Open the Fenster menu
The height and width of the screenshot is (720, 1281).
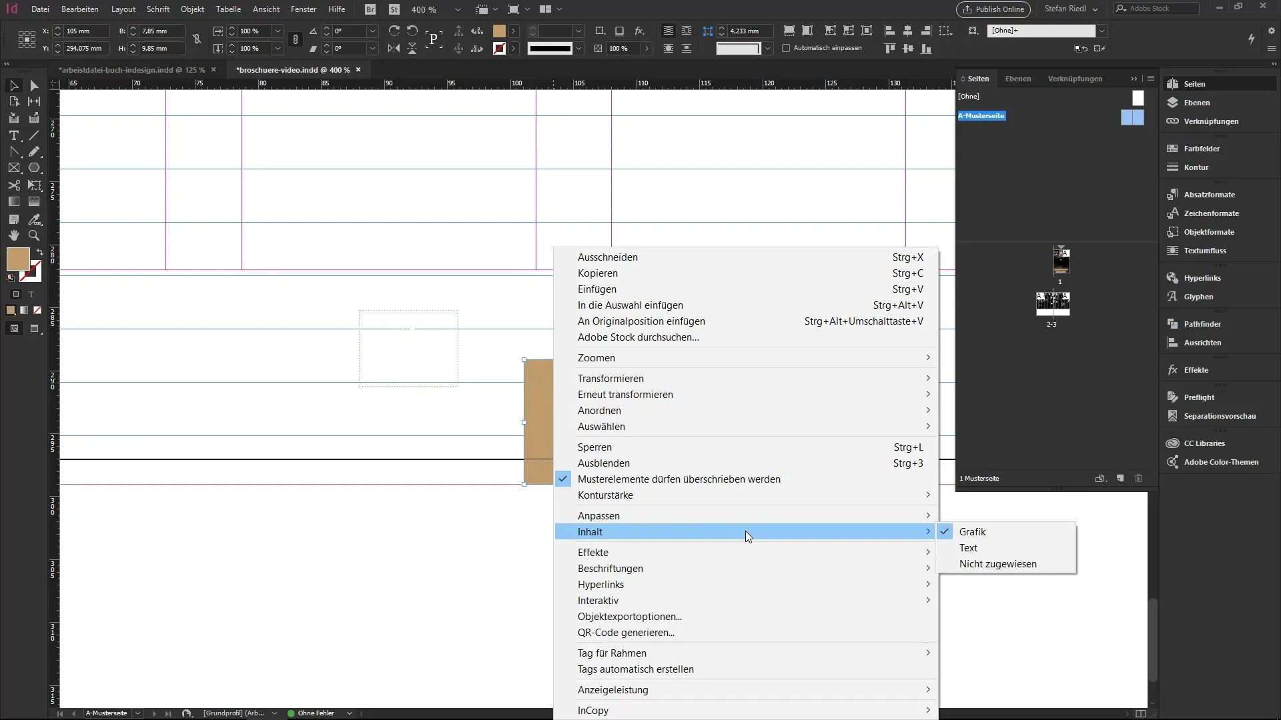coord(304,9)
